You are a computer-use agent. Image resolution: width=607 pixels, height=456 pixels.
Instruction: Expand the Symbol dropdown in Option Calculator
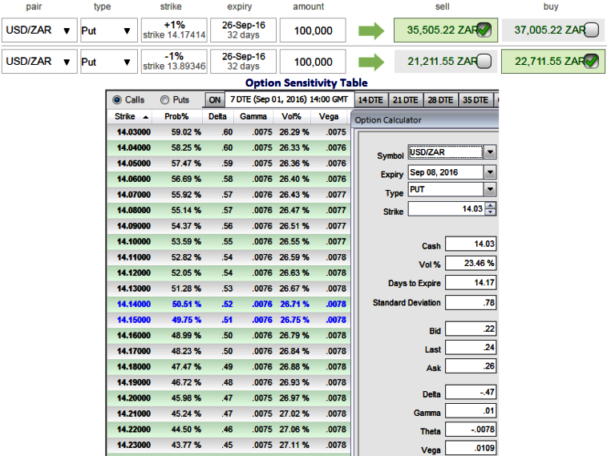490,152
